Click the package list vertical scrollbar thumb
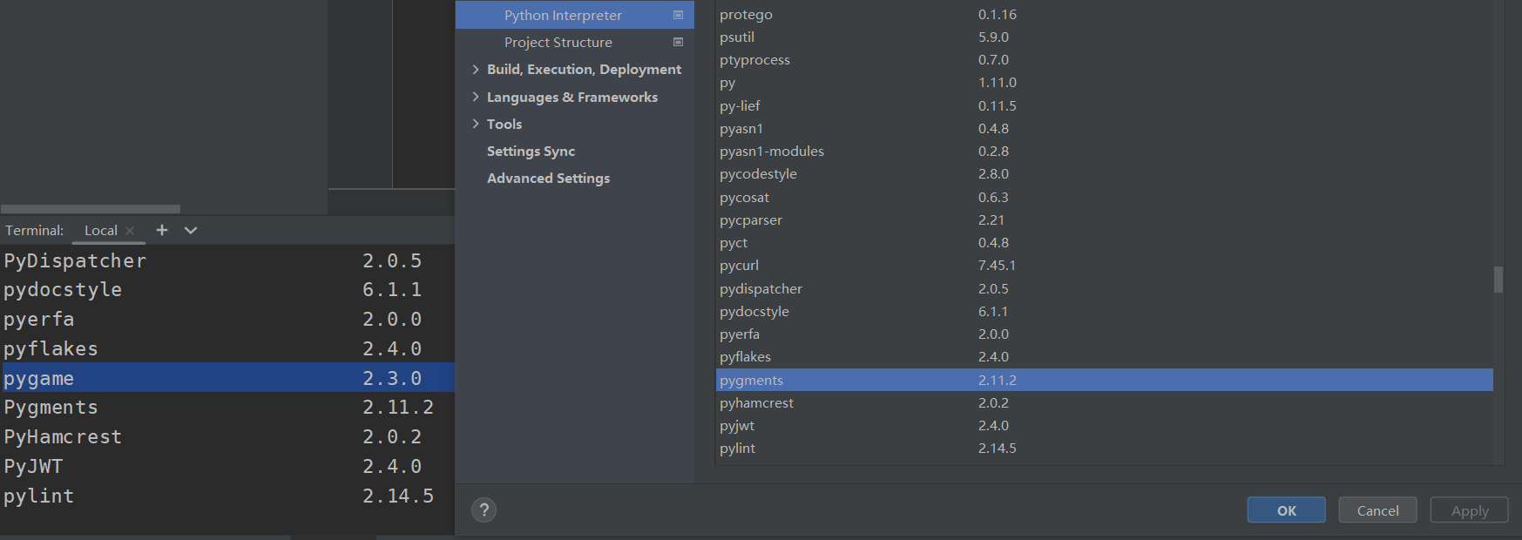 coord(1498,280)
